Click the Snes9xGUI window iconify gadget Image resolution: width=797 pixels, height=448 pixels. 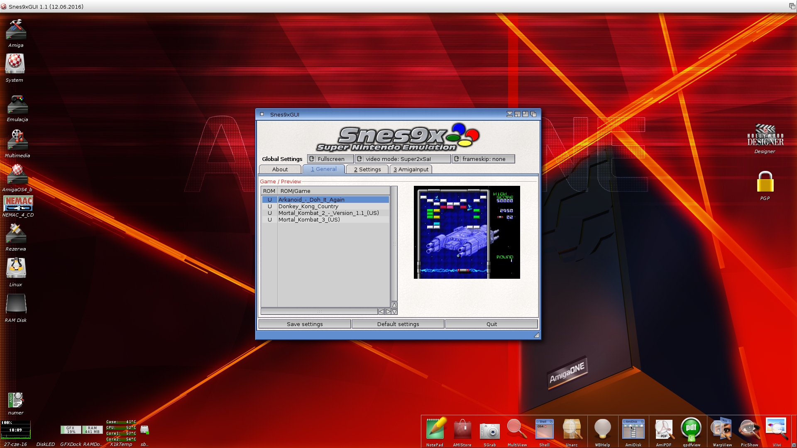coord(510,114)
